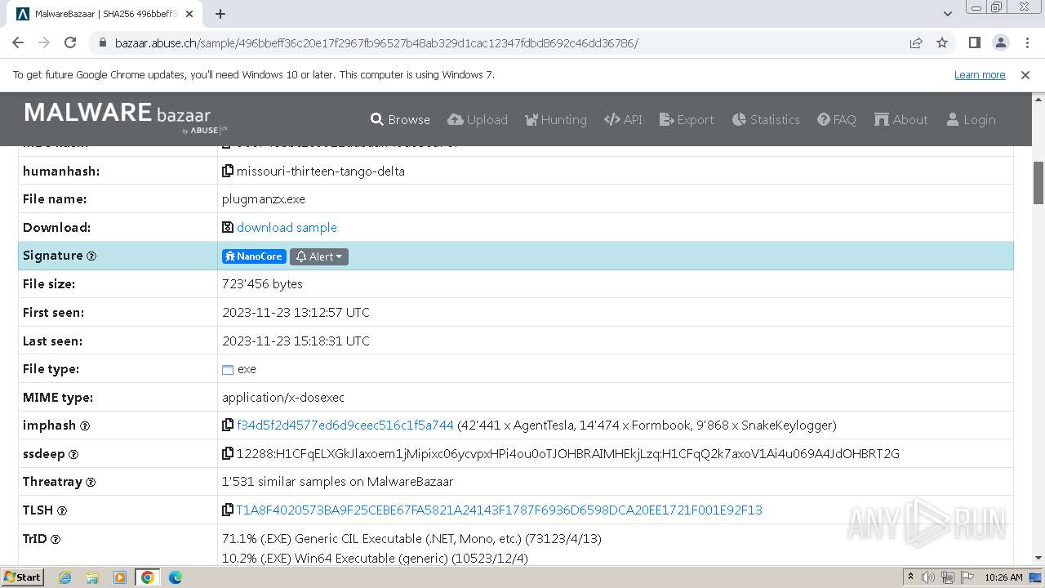This screenshot has width=1045, height=588.
Task: View site information lock icon
Action: pyautogui.click(x=101, y=42)
